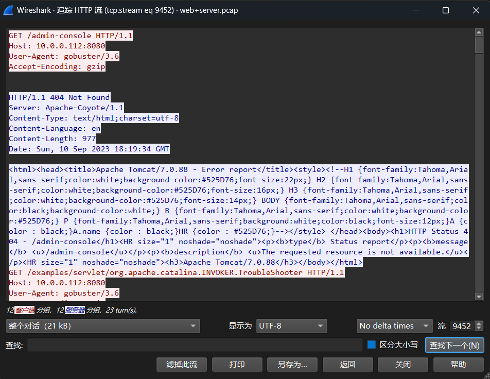Image resolution: width=490 pixels, height=379 pixels.
Task: Toggle the 区分大小写 case sensitive checkbox
Action: (x=372, y=345)
